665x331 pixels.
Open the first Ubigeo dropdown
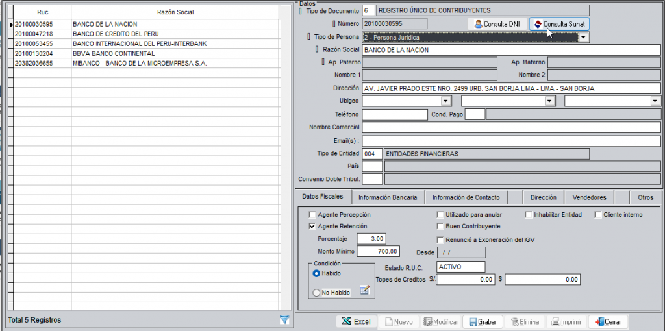445,101
